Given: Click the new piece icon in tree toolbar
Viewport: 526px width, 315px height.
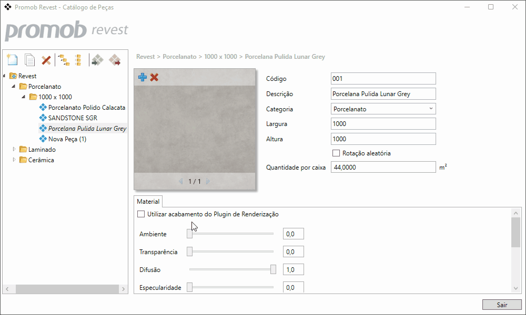Looking at the screenshot, I should point(12,60).
